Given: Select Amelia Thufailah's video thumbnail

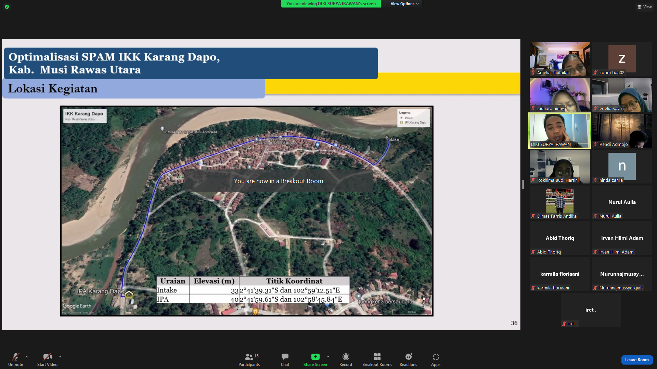Looking at the screenshot, I should click(560, 59).
